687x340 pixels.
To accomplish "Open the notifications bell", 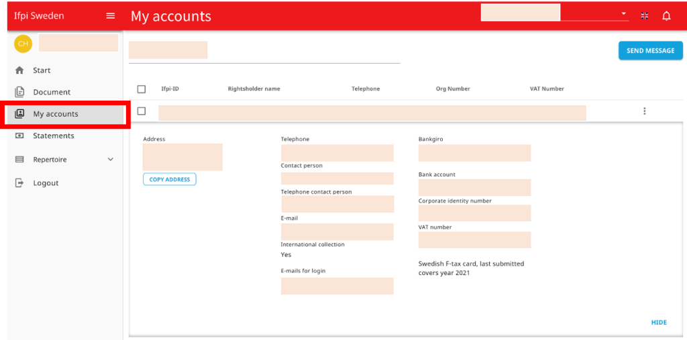I will [x=666, y=16].
